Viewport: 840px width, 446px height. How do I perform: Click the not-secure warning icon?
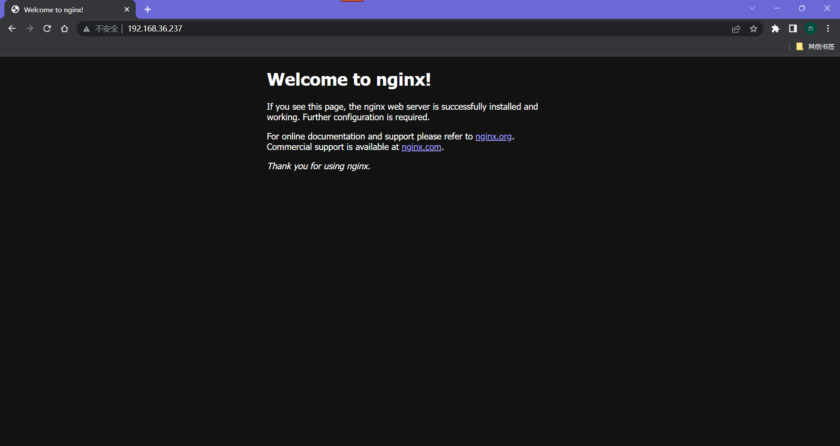click(x=87, y=29)
